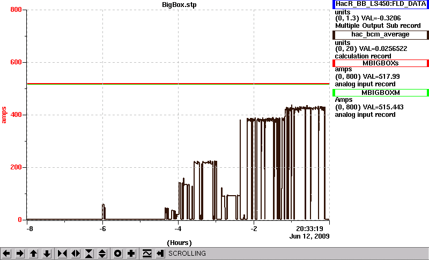429x260 pixels.
Task: Click the -8 tick on the time axis
Action: (29, 228)
